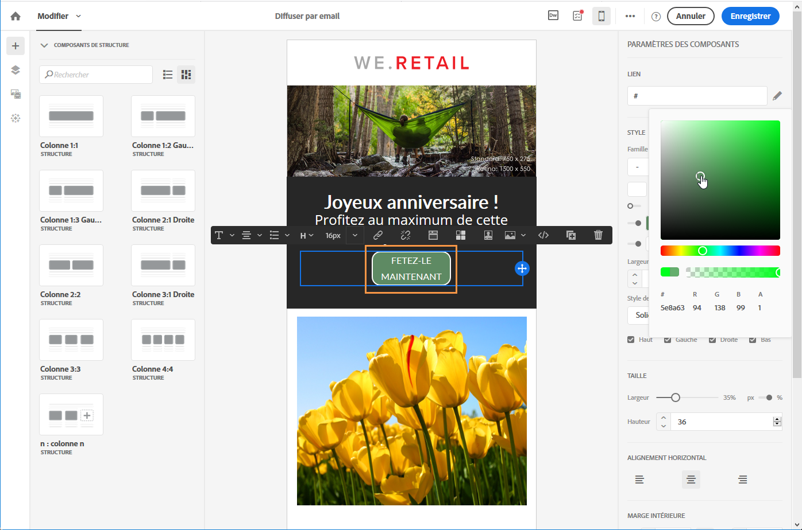
Task: Select left horizontal alignment
Action: pos(639,480)
